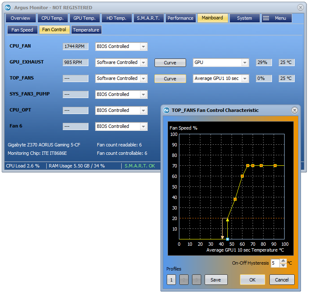Increase the On-Off Hysteresis value
This screenshot has height=300, width=309.
[x=283, y=261]
